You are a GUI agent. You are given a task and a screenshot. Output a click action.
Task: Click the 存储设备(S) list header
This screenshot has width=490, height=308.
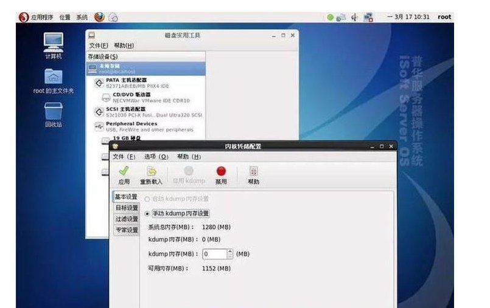tap(146, 56)
